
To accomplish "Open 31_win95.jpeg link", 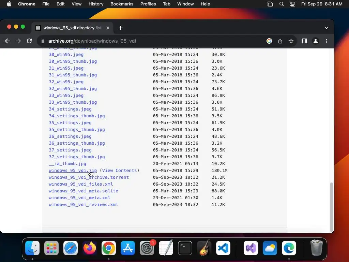I will click(x=66, y=68).
